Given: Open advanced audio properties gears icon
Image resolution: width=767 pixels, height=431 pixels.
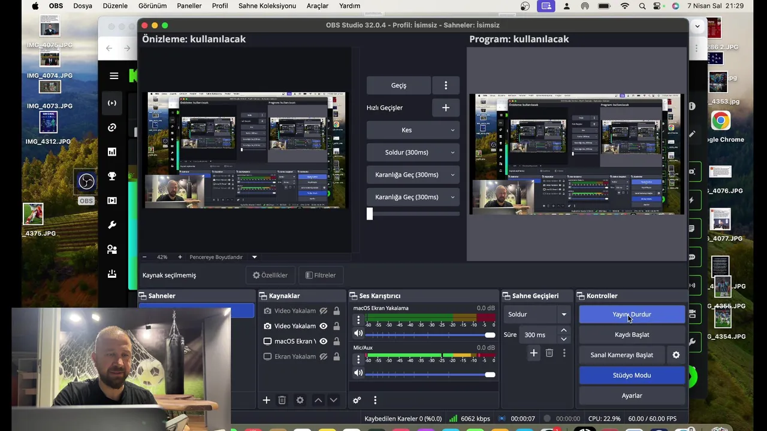Looking at the screenshot, I should click(x=357, y=400).
